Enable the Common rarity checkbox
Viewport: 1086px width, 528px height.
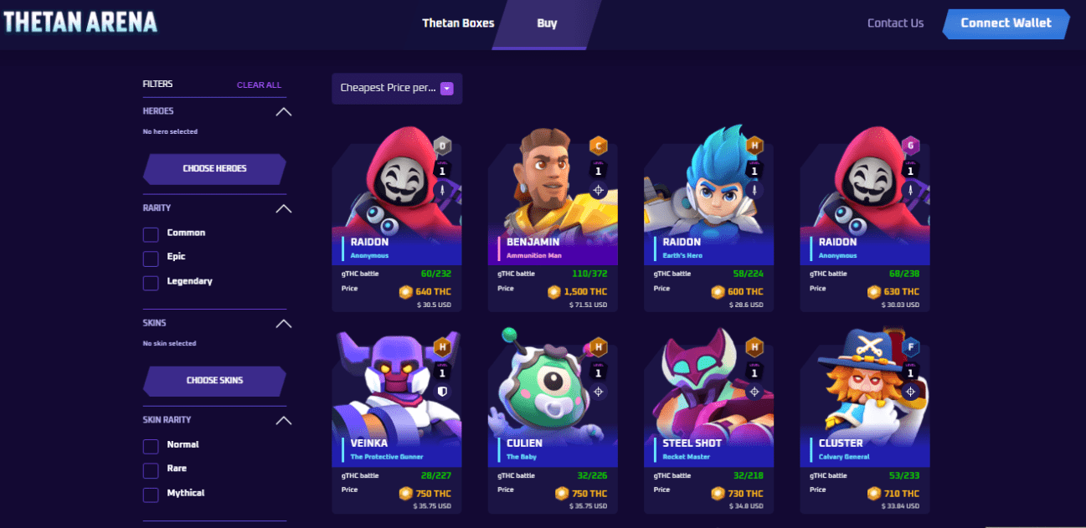(151, 234)
